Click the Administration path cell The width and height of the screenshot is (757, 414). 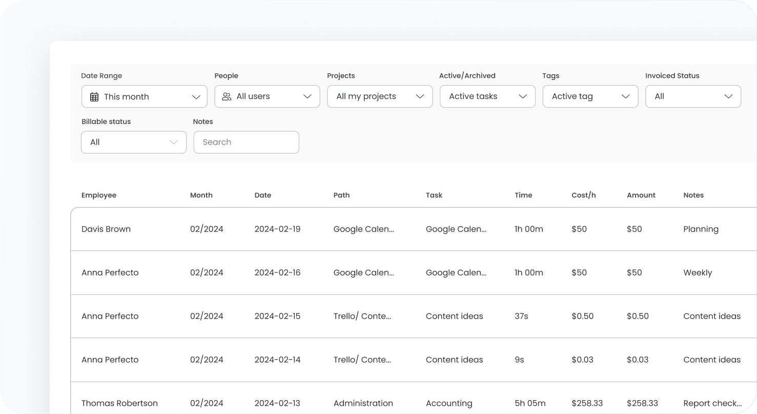point(363,403)
